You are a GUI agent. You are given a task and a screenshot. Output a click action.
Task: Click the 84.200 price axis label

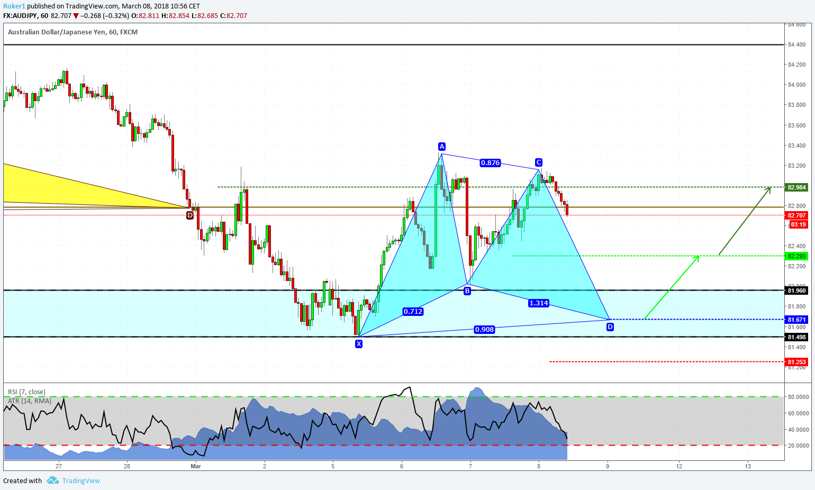pos(797,65)
